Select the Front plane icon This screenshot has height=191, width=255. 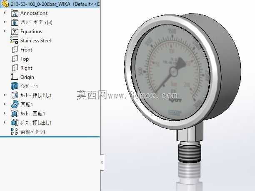tap(15, 49)
